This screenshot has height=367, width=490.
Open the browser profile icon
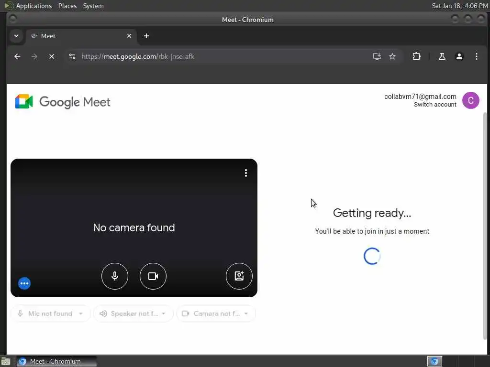(459, 56)
